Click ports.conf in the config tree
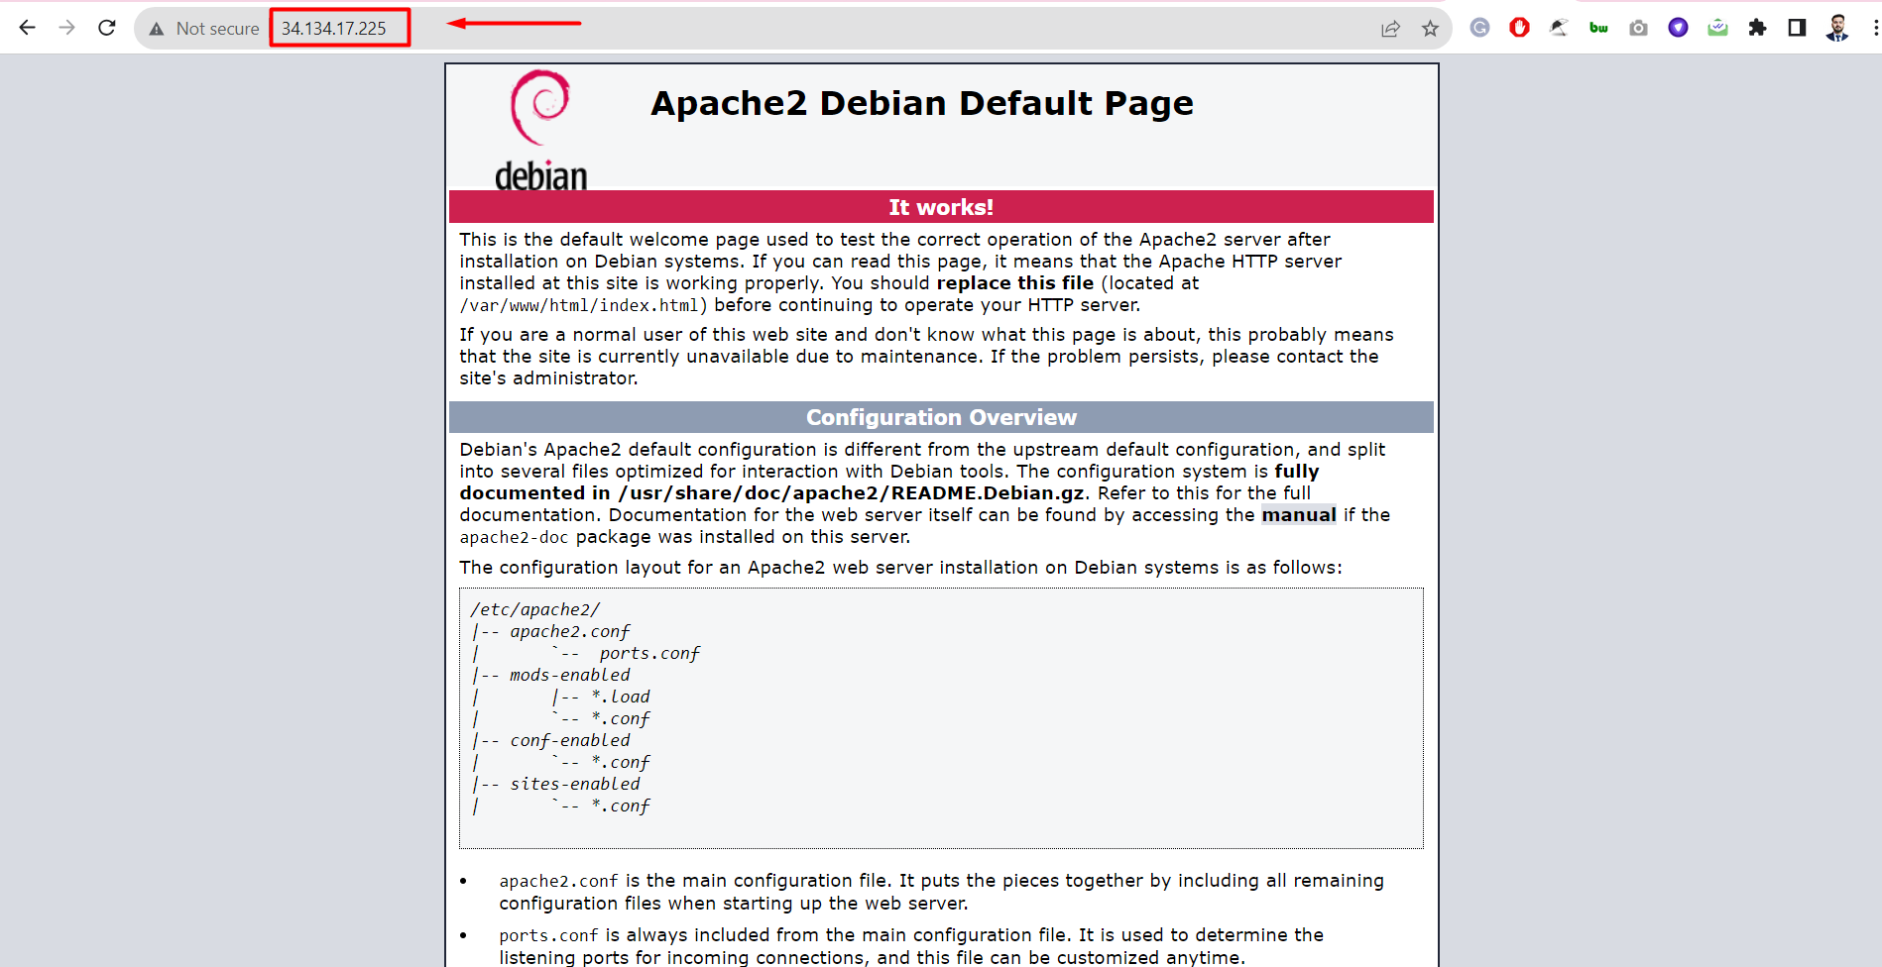1882x967 pixels. [x=649, y=653]
